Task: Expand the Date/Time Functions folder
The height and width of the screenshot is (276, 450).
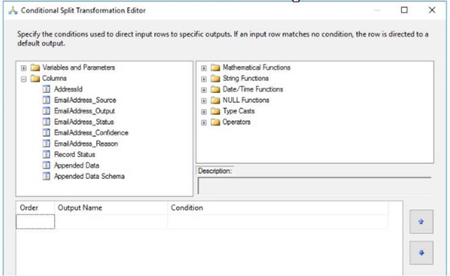Action: pos(204,89)
